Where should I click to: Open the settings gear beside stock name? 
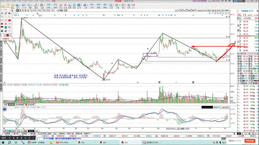coord(257,11)
